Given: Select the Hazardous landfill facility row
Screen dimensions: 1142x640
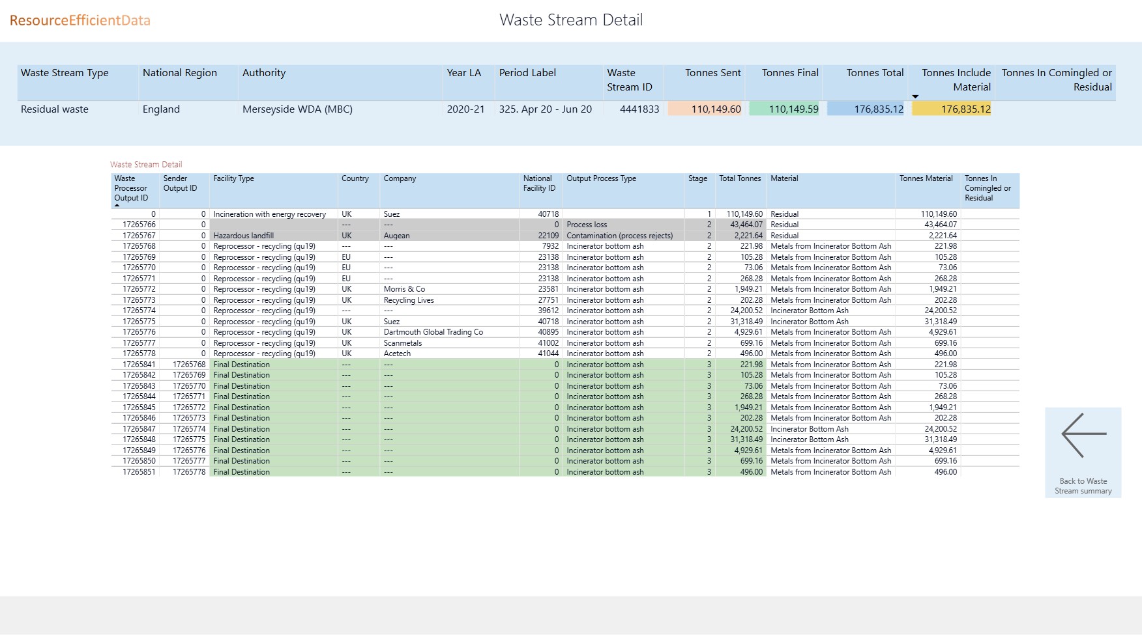Looking at the screenshot, I should click(243, 236).
